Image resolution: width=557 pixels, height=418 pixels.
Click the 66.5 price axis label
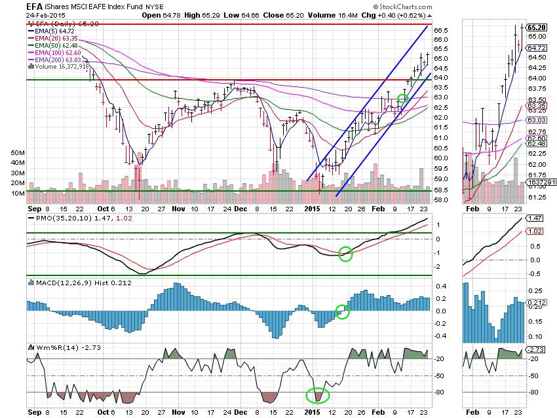tap(441, 31)
